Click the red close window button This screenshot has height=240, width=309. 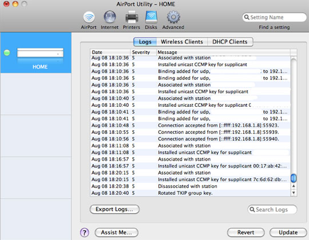pyautogui.click(x=6, y=4)
